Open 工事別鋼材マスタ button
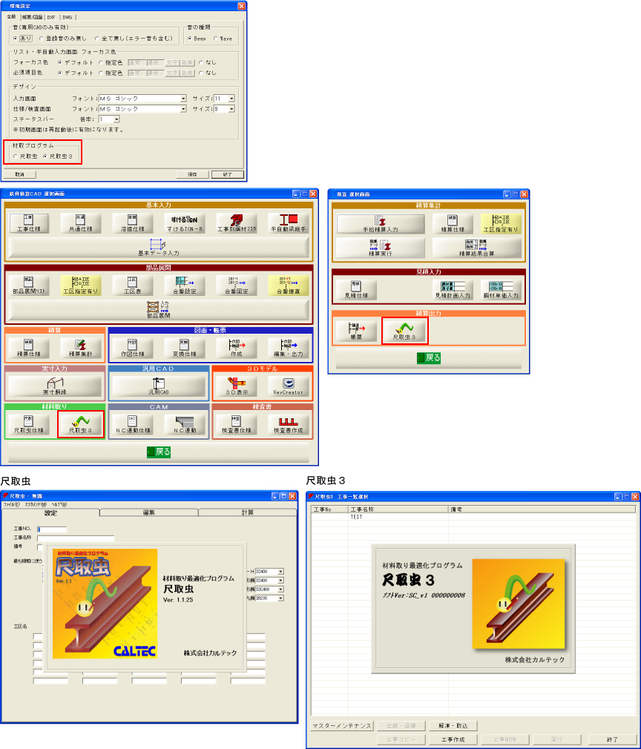The width and height of the screenshot is (641, 749). pos(237,223)
